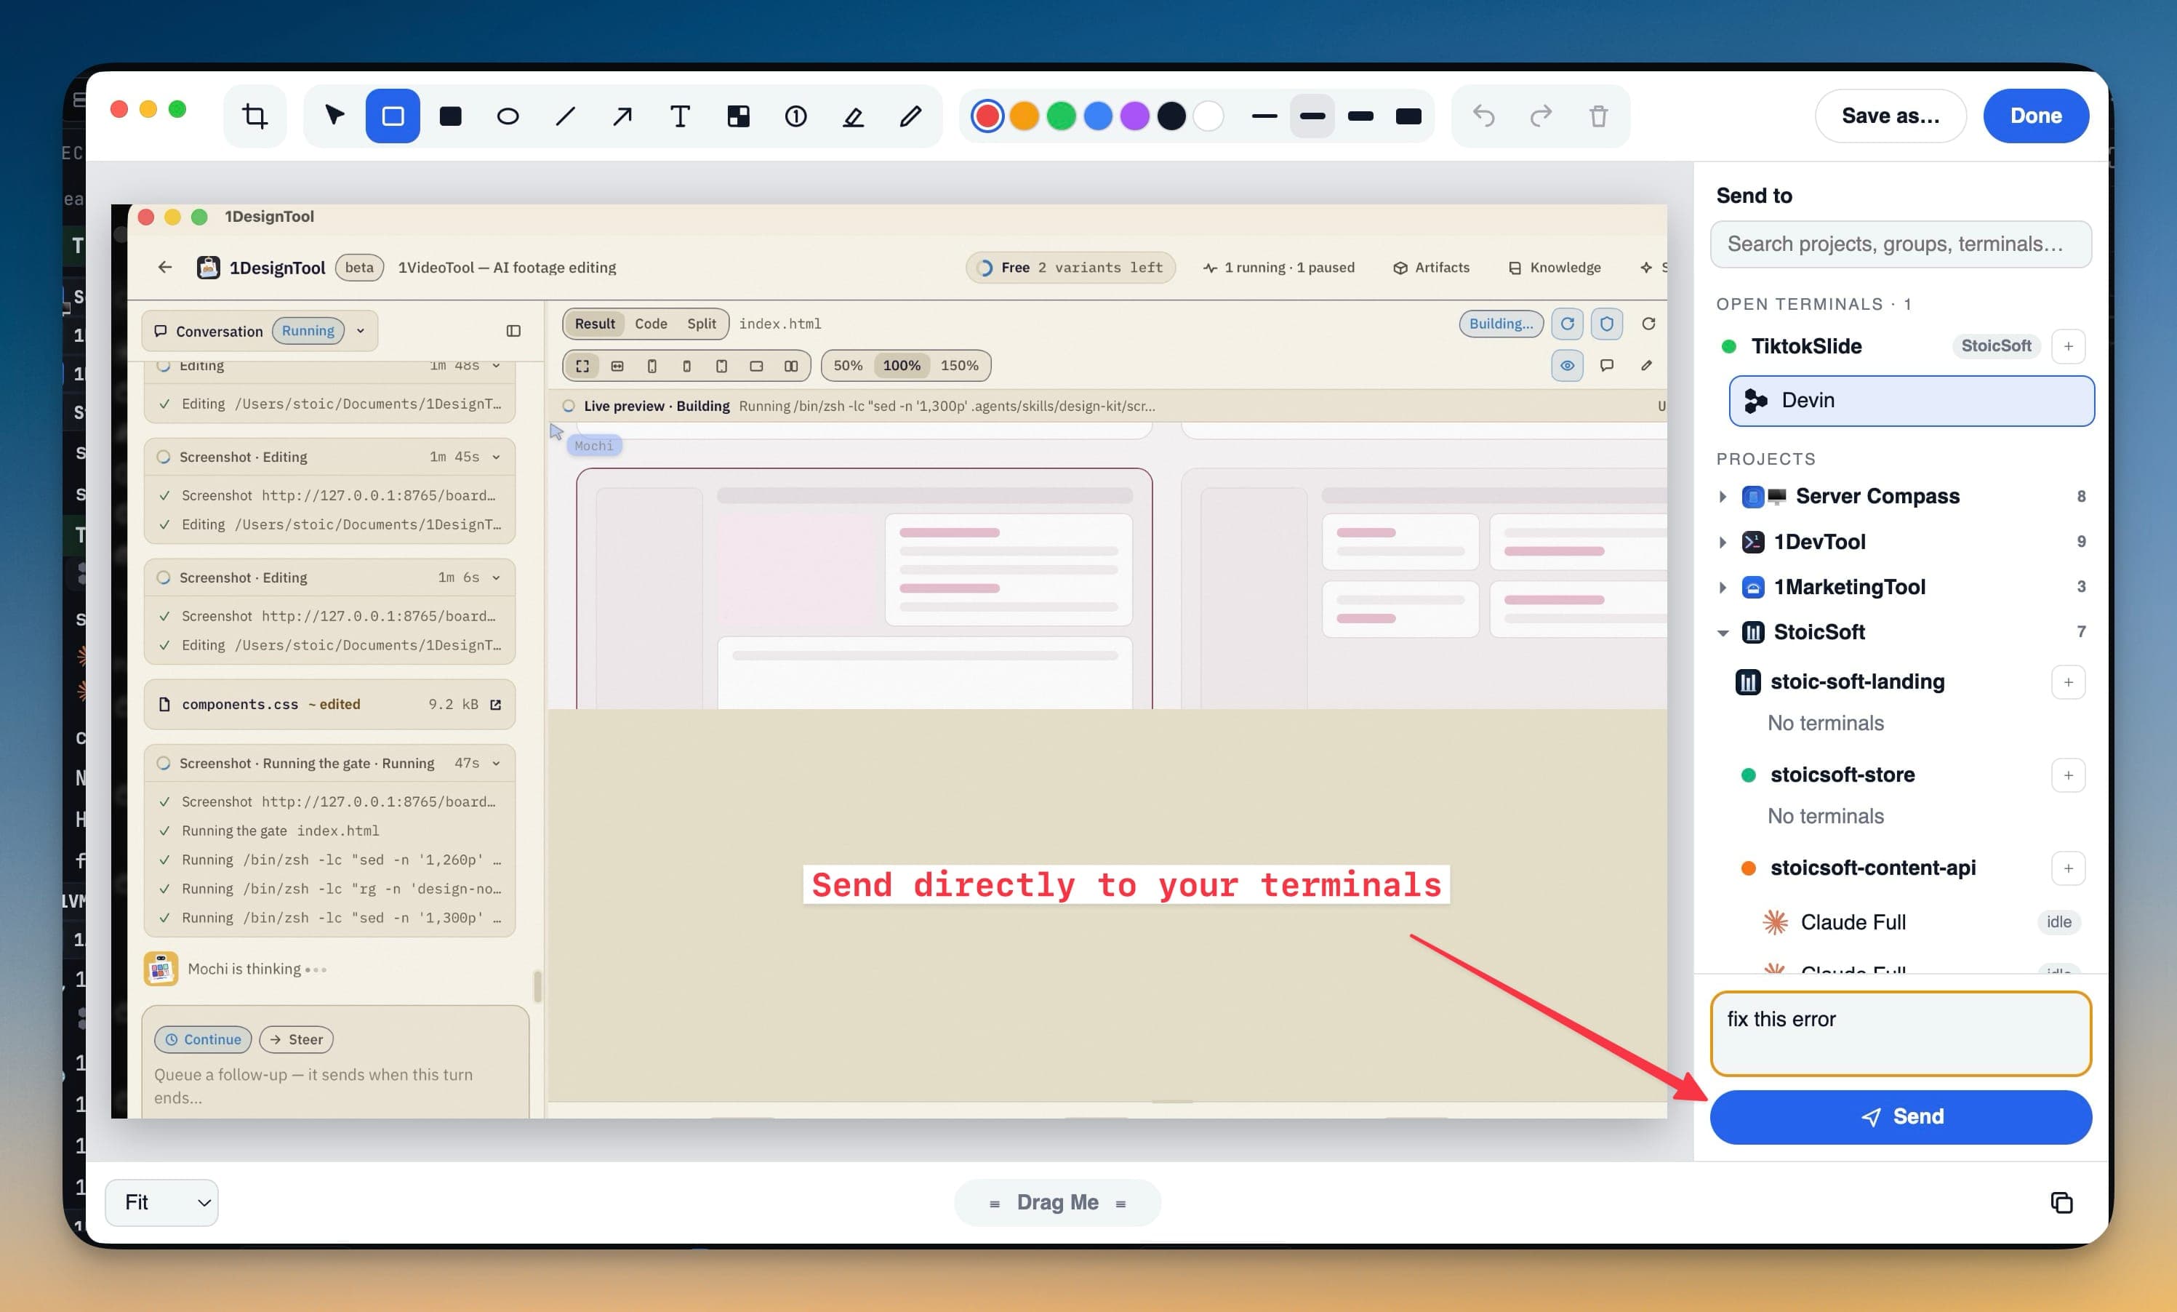The image size is (2177, 1312).
Task: Select the TiktokSlide open terminal
Action: point(1806,346)
